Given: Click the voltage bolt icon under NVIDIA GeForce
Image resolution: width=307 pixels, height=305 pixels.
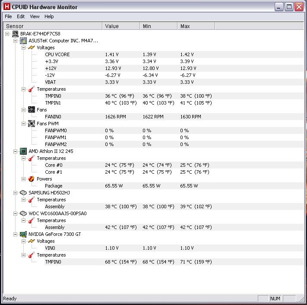Looking at the screenshot, I should (32, 241).
